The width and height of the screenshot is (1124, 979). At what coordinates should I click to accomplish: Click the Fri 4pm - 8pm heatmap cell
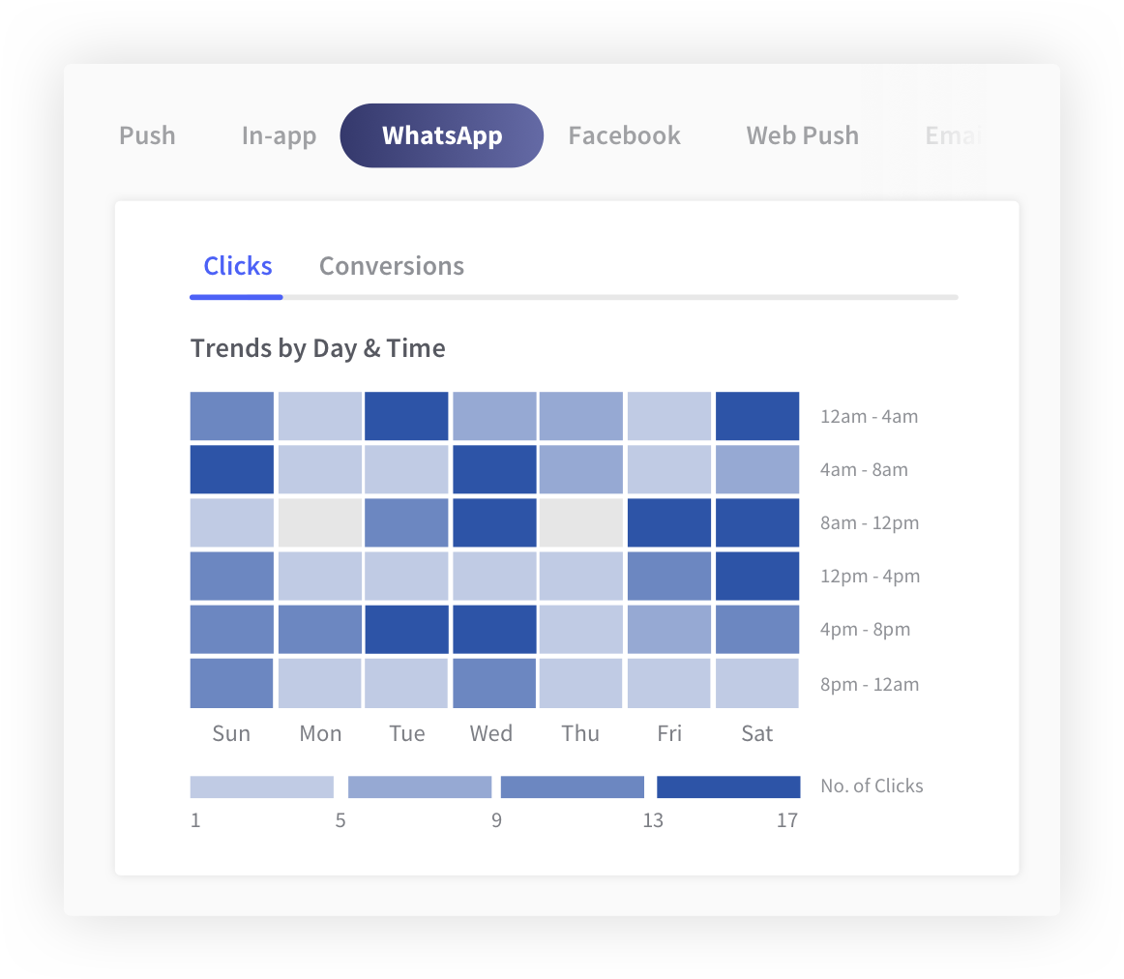(669, 629)
